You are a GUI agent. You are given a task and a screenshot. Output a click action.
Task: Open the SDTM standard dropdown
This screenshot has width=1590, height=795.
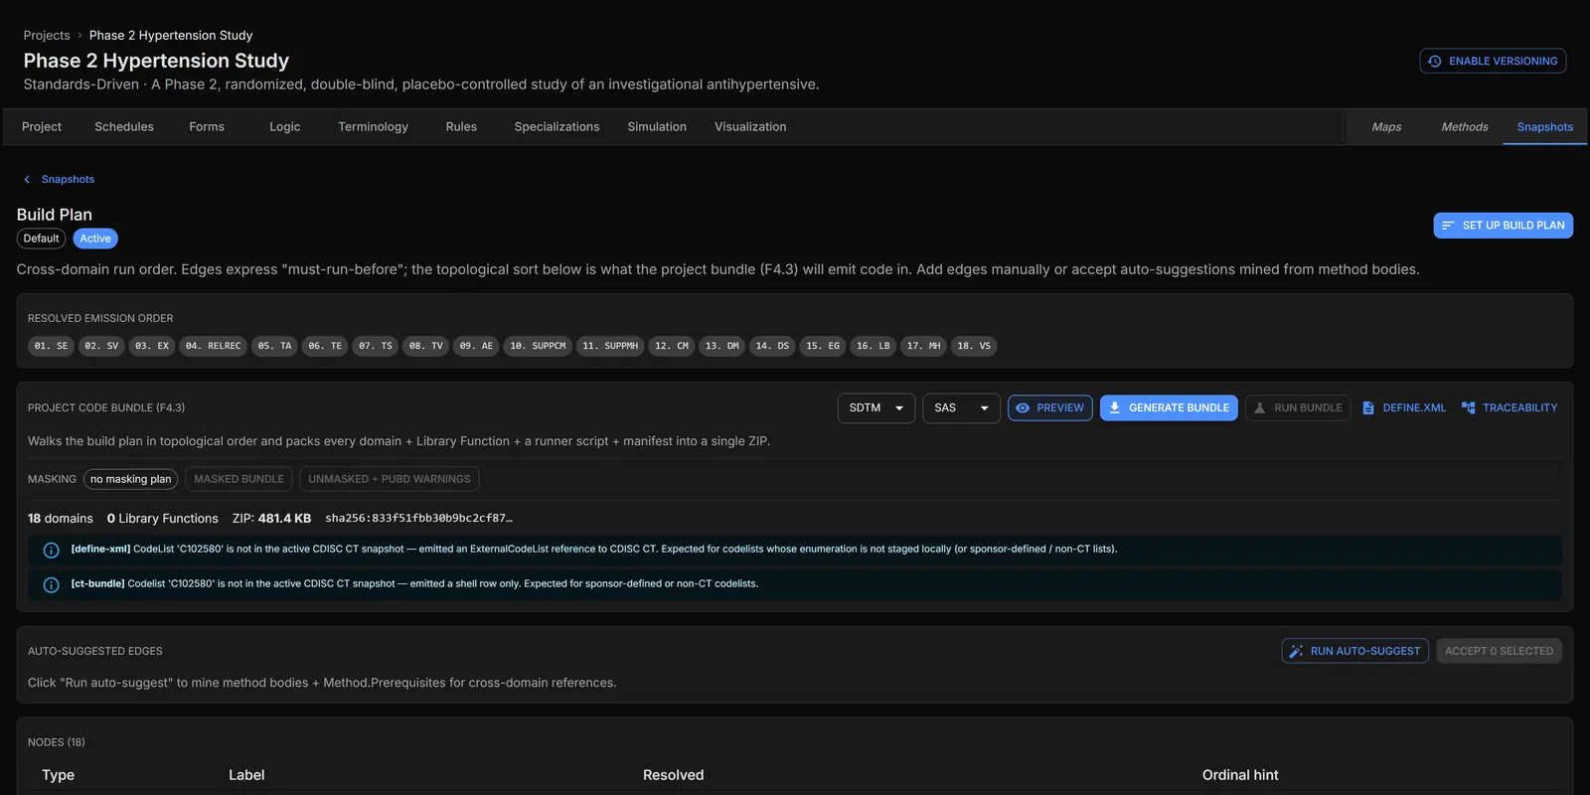pos(876,408)
